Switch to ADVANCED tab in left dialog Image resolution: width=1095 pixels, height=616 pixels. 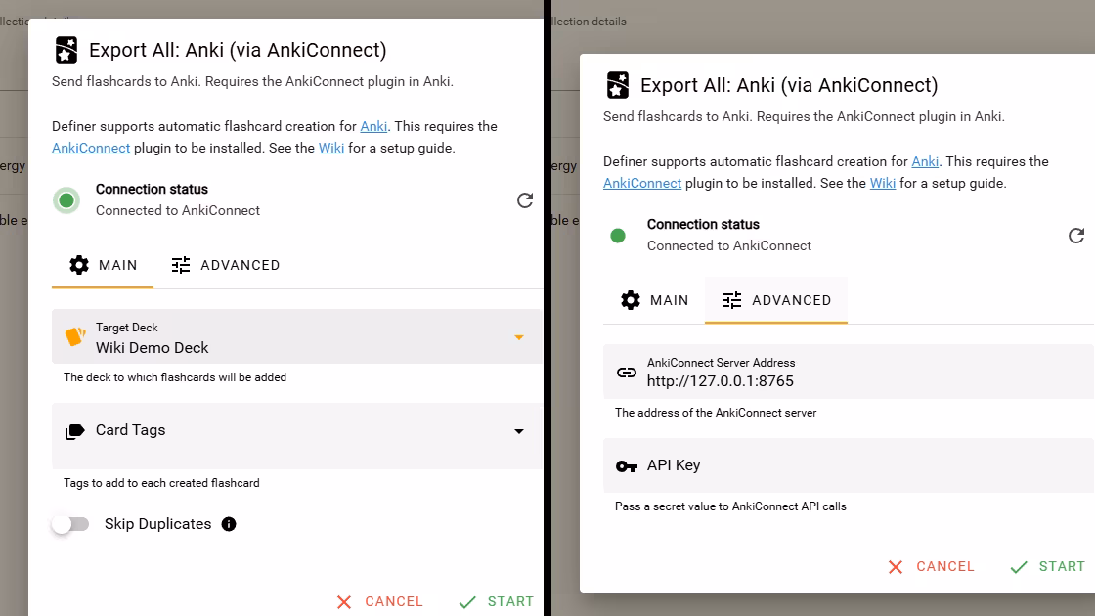coord(226,265)
